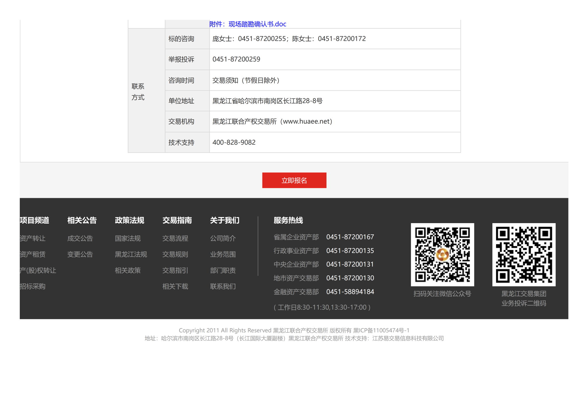This screenshot has height=415, width=588.
Task: Select the 服务热线 heading
Action: point(288,220)
